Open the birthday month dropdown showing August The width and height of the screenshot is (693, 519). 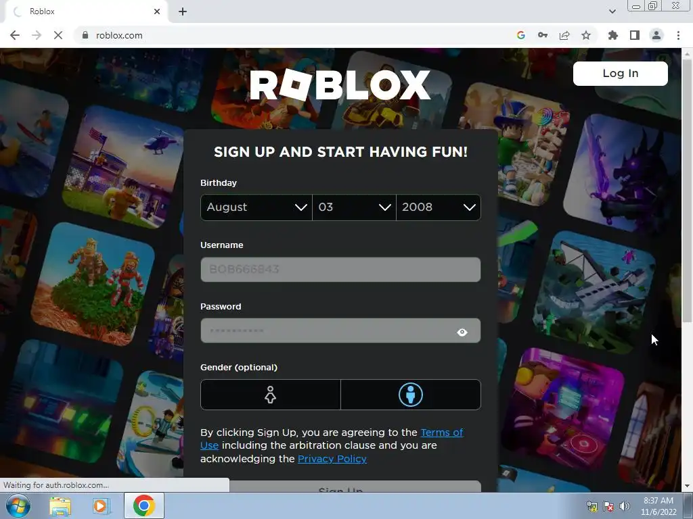(x=256, y=207)
